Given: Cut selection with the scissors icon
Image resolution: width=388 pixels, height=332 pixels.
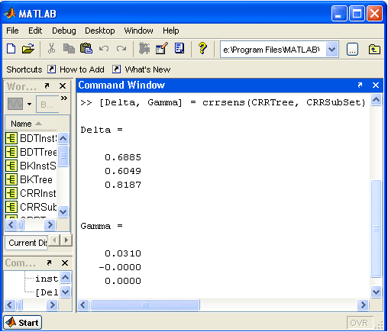Looking at the screenshot, I should (x=51, y=48).
